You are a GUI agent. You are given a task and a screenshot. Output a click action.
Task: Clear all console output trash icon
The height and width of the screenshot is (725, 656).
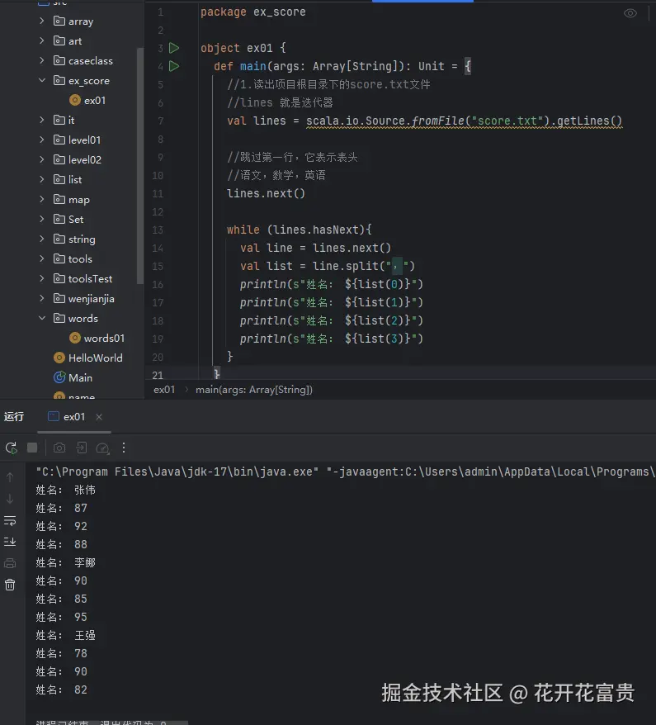pos(10,585)
